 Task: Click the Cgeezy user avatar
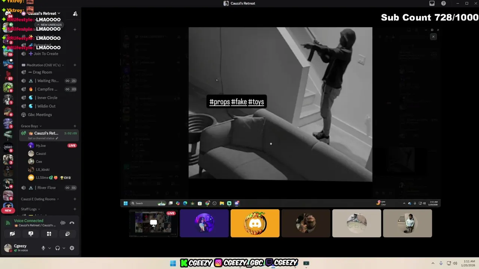coord(8,248)
